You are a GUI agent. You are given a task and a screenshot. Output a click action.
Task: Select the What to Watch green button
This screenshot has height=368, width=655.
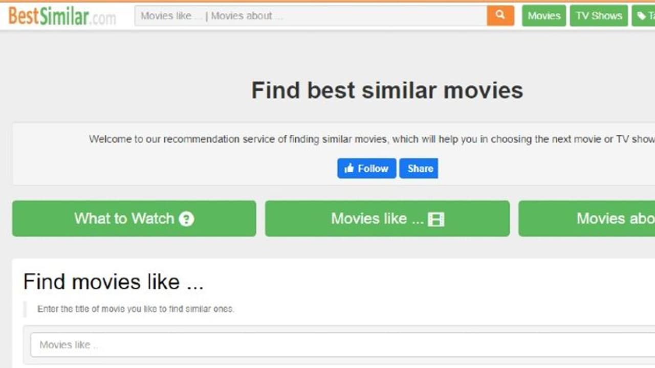click(x=134, y=219)
